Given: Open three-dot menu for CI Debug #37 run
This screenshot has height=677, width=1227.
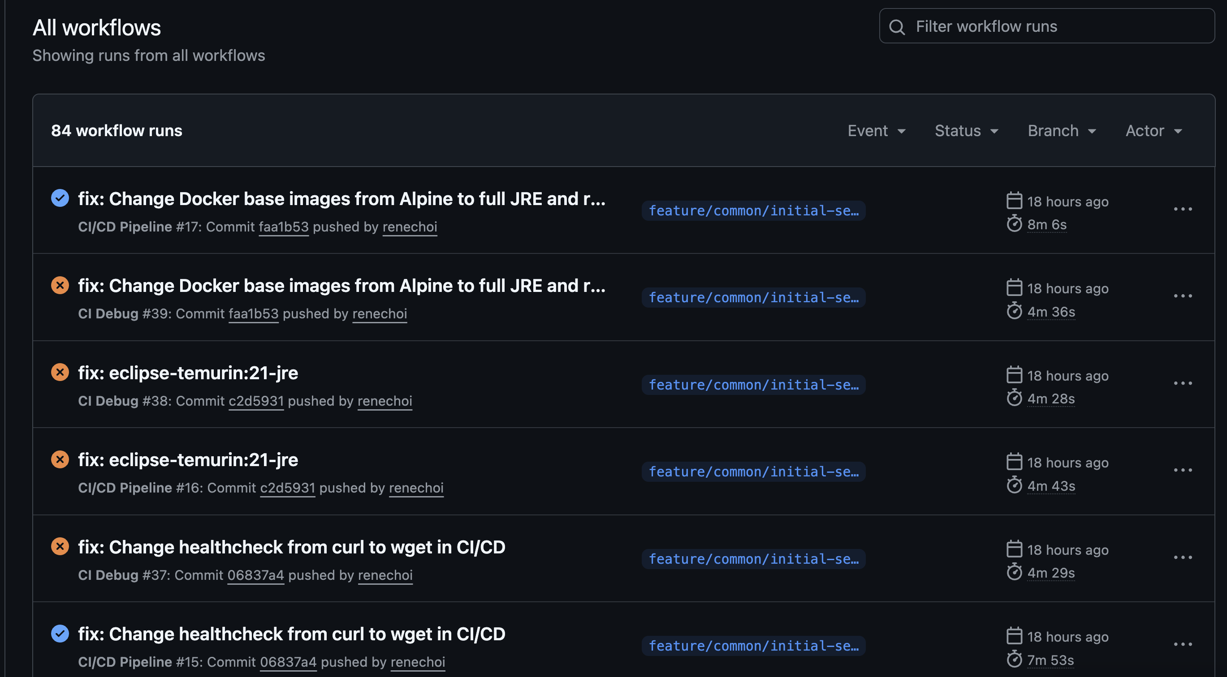Looking at the screenshot, I should (x=1183, y=557).
